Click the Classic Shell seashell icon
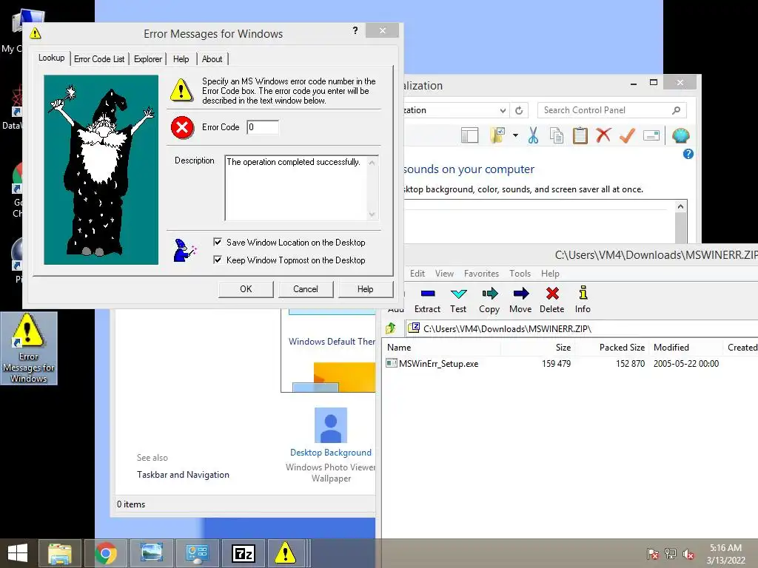Image resolution: width=758 pixels, height=568 pixels. pos(681,136)
